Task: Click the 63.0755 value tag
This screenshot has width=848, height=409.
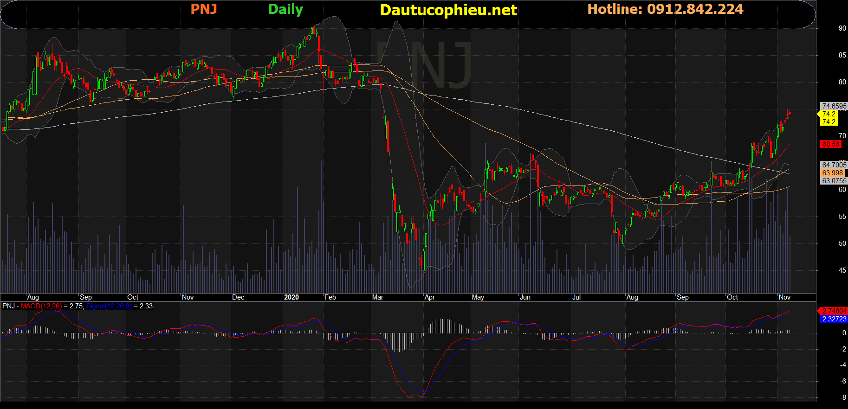Action: coord(834,181)
